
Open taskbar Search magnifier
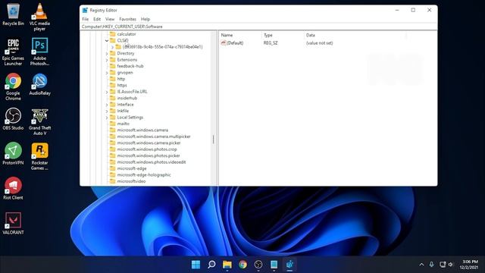211,265
